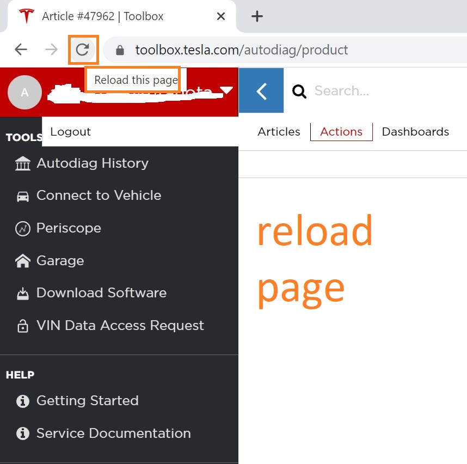Open a new browser tab

click(x=257, y=16)
